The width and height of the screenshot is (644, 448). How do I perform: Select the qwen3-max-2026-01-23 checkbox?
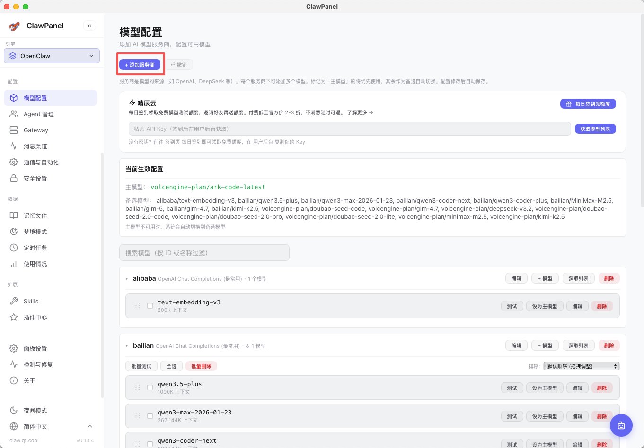point(150,416)
